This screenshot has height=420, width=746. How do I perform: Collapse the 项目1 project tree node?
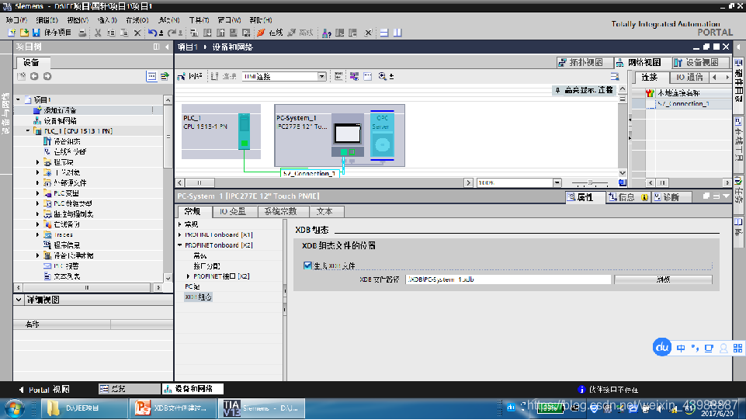click(19, 100)
